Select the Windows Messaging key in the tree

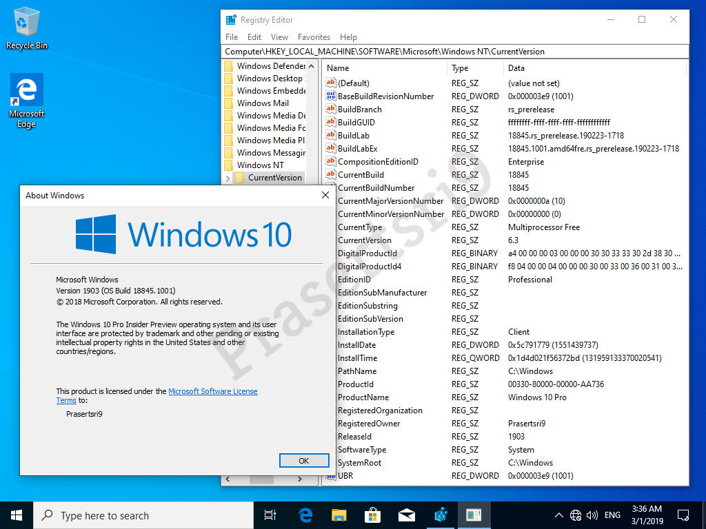pyautogui.click(x=272, y=153)
